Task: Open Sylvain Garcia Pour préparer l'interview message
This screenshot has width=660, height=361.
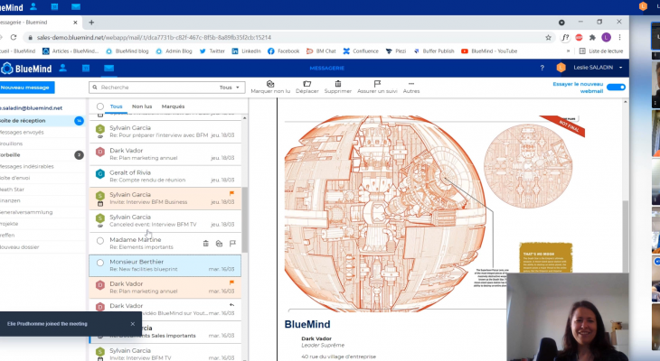Action: coord(165,131)
